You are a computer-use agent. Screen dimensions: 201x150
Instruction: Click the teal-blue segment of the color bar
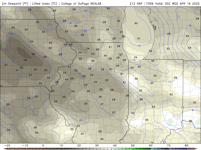160,149
